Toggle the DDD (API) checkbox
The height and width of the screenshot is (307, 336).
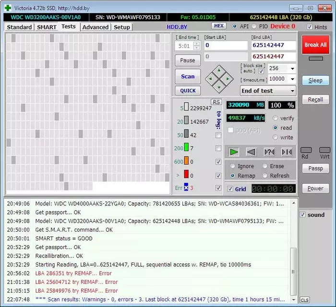tap(230, 130)
